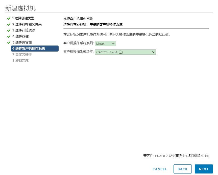
Task: Click NEXT to proceed to 自定义硬件
Action: pyautogui.click(x=204, y=169)
